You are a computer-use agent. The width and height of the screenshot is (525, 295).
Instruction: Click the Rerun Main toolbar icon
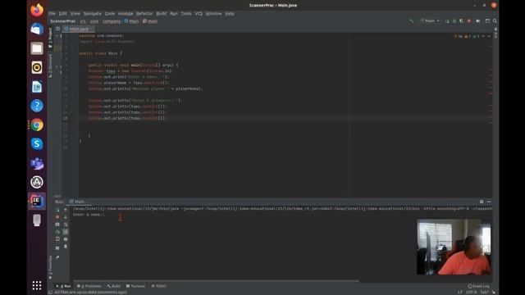(x=447, y=20)
